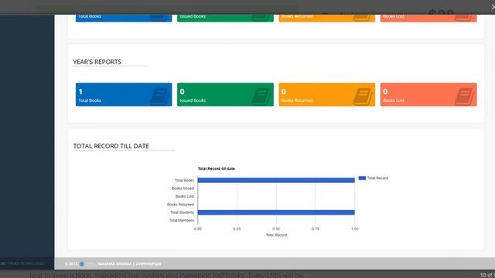Close the image lightbox with the X
This screenshot has height=278, width=495.
tap(493, 6)
